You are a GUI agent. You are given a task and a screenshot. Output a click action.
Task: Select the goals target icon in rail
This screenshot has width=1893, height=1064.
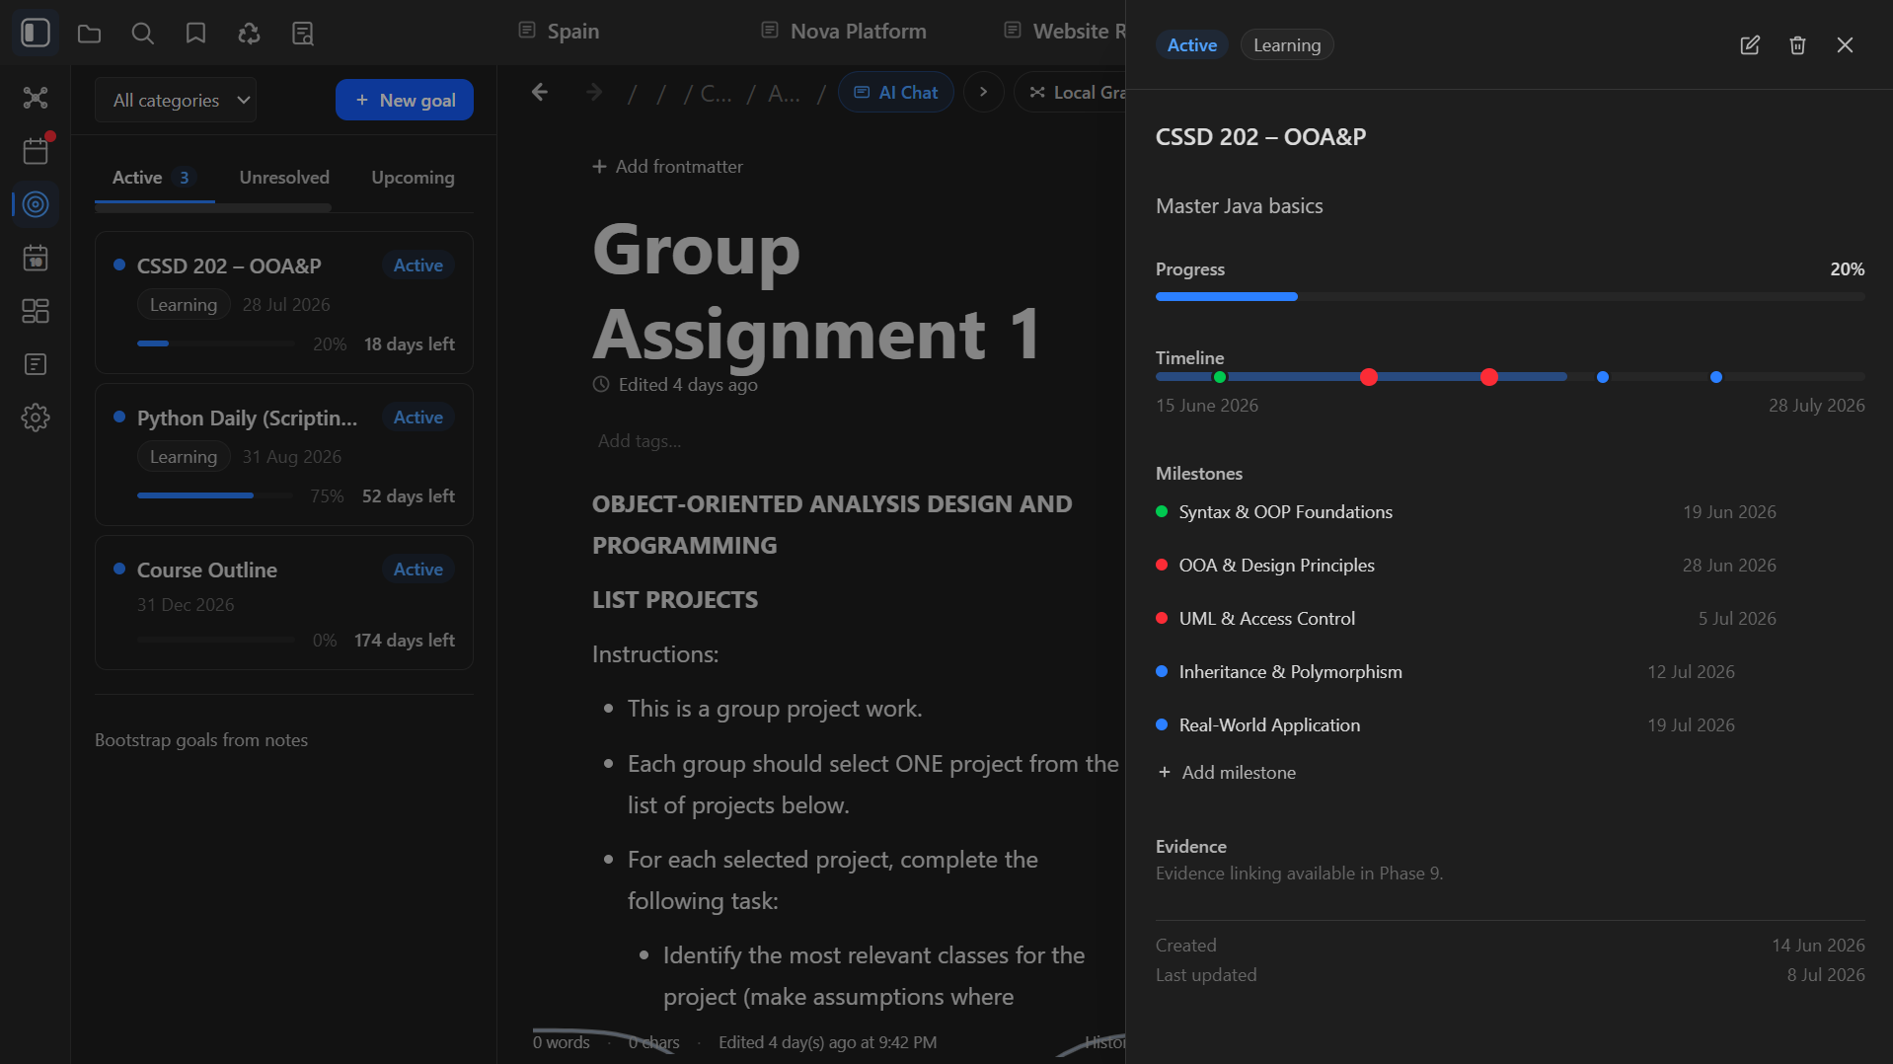36,204
